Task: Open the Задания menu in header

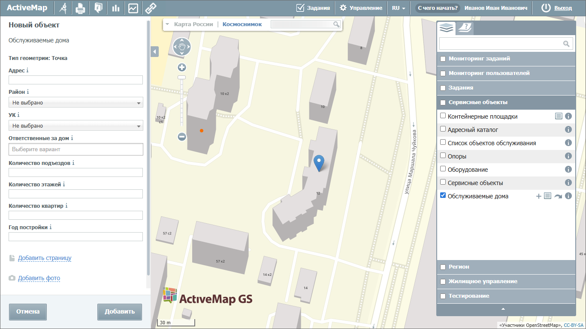Action: tap(313, 8)
